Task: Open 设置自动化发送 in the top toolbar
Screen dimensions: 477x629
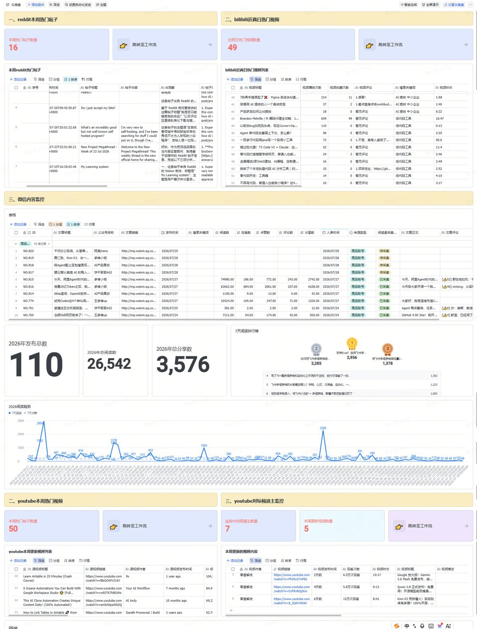Action: pos(78,5)
